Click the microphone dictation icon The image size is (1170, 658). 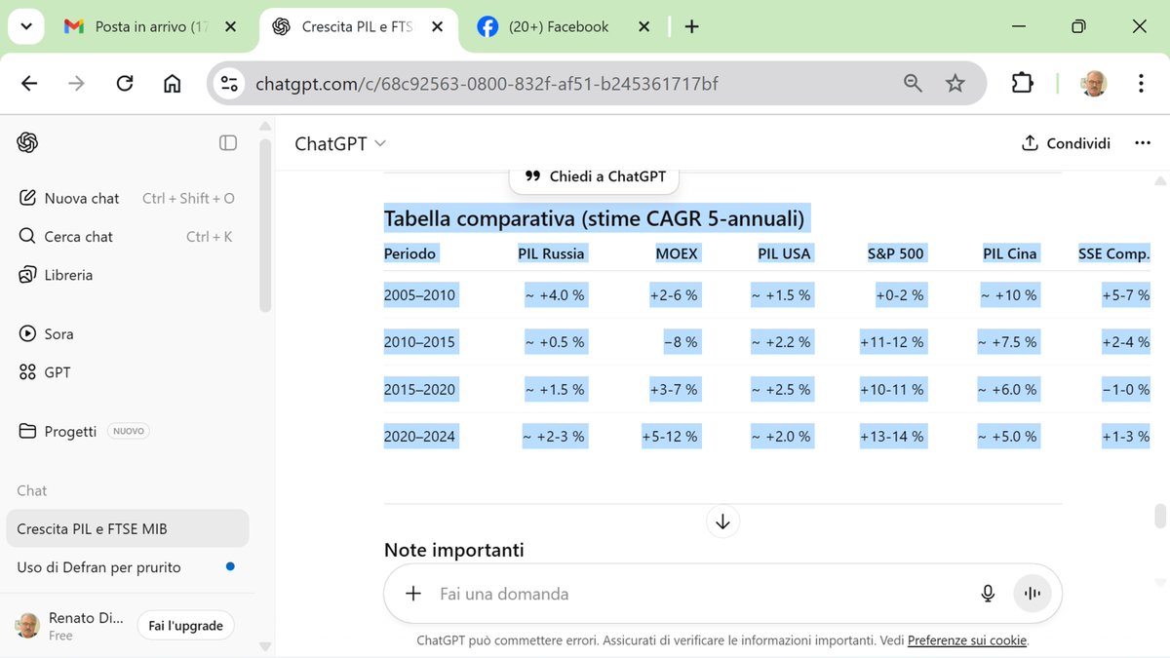tap(988, 593)
